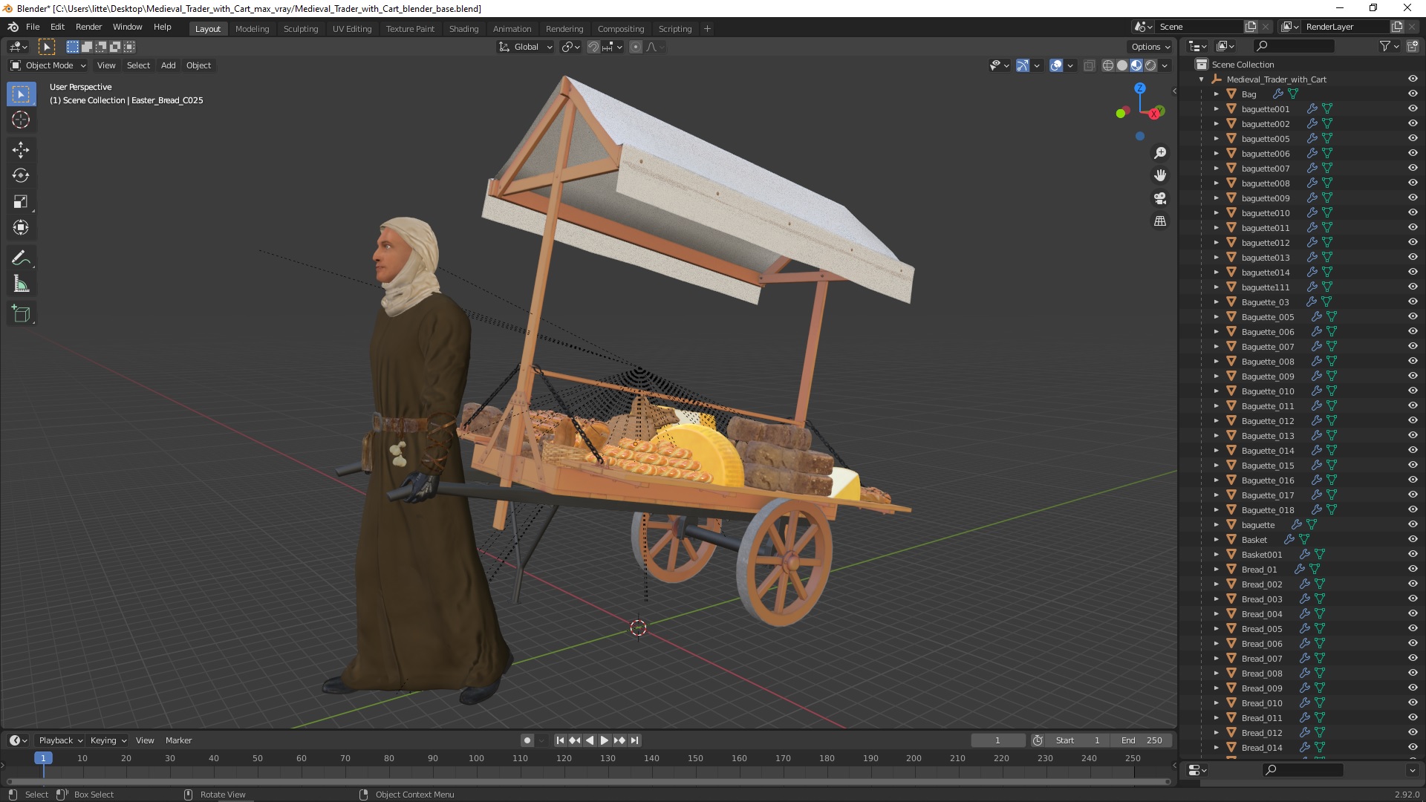Toggle the camera view icon
Viewport: 1426px width, 802px height.
click(x=1160, y=198)
